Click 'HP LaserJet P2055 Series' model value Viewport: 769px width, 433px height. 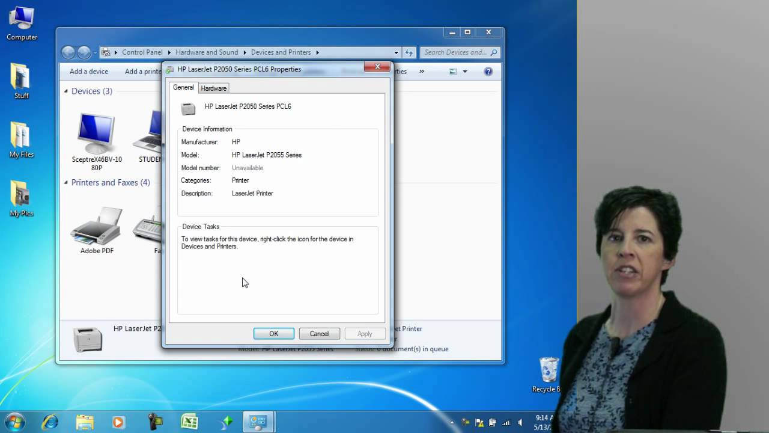[x=267, y=155]
